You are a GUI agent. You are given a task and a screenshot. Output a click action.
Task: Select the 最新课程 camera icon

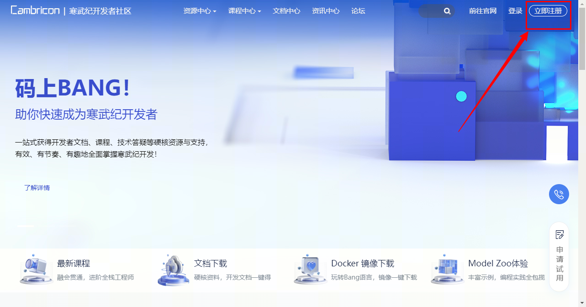point(36,269)
